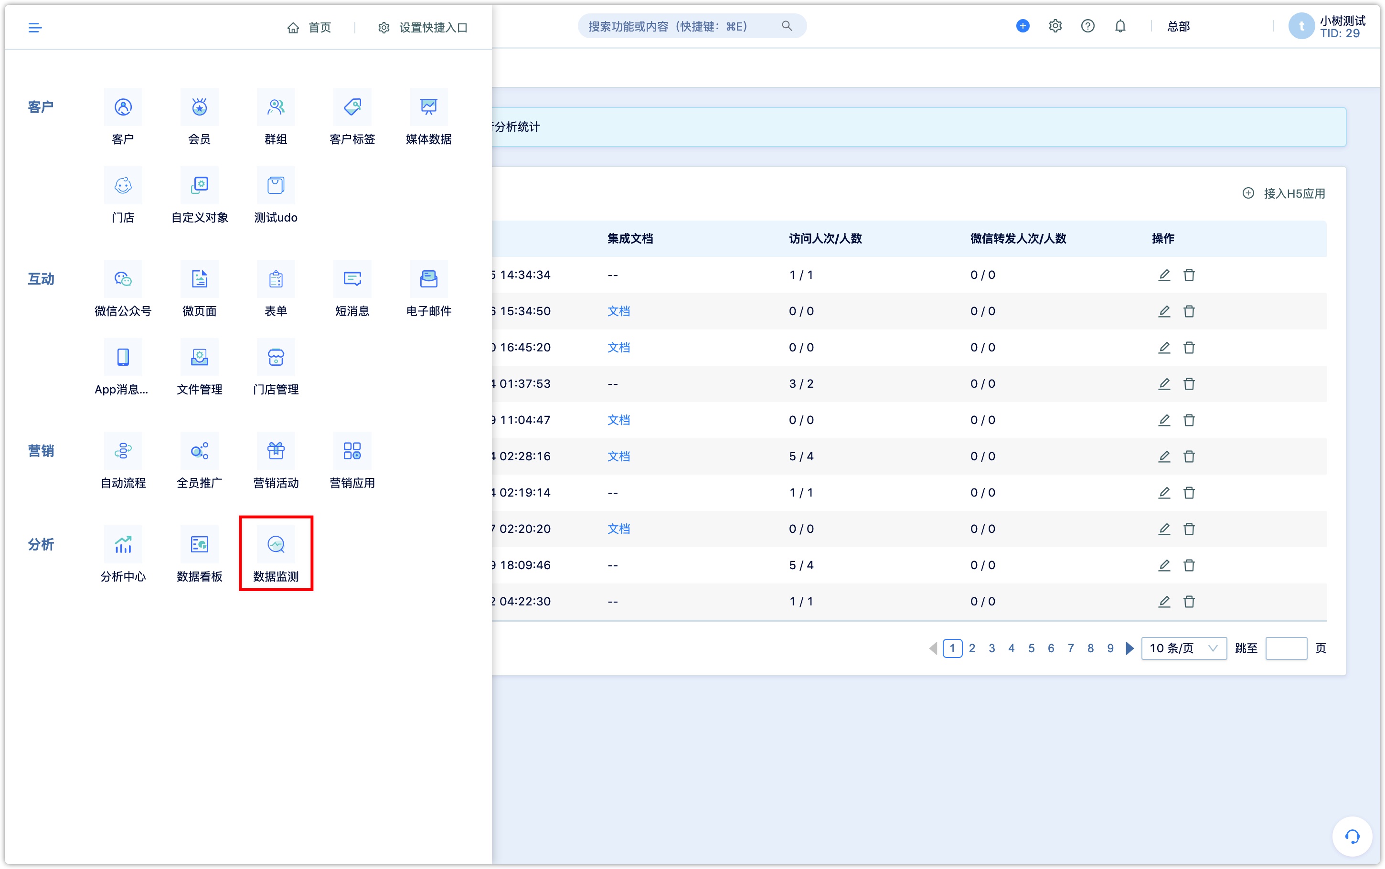Open 设置快捷入口 shortcut settings

(422, 27)
